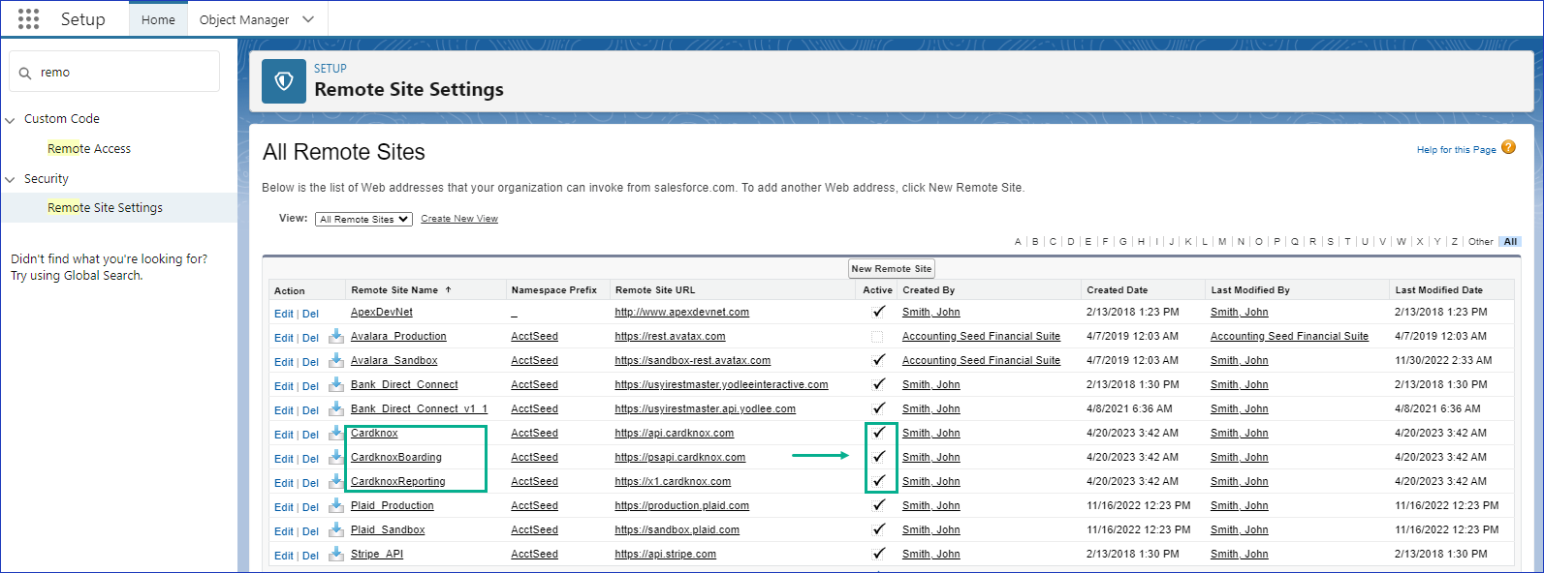Image resolution: width=1544 pixels, height=573 pixels.
Task: Switch to the Home tab
Action: coord(158,19)
